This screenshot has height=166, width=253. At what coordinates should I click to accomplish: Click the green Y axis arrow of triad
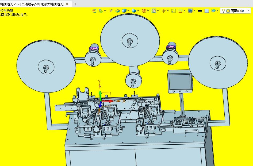coord(100,96)
